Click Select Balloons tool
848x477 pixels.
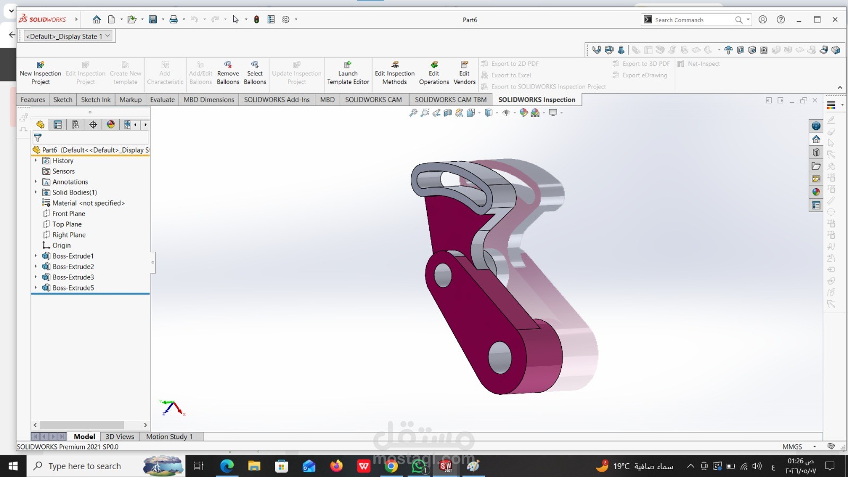click(255, 73)
